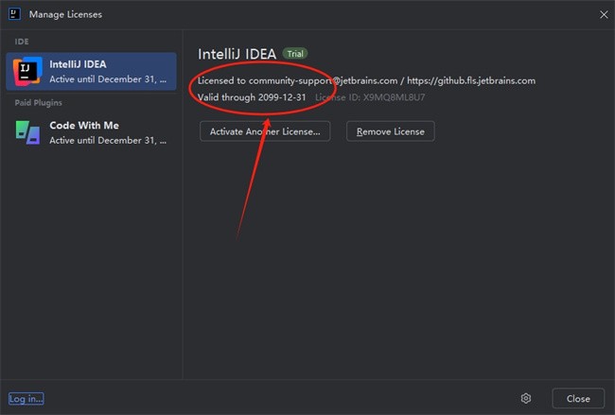615x415 pixels.
Task: Click the Paid Plugins section label
Action: pyautogui.click(x=39, y=103)
